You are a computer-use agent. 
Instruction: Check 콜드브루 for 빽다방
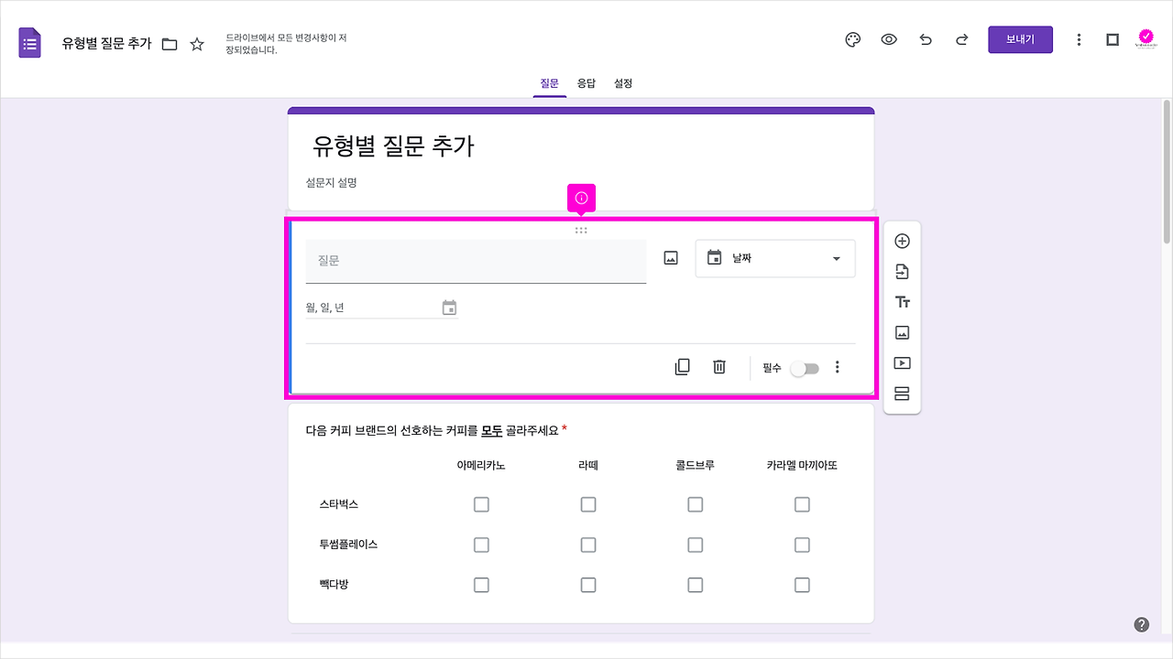[x=695, y=584]
